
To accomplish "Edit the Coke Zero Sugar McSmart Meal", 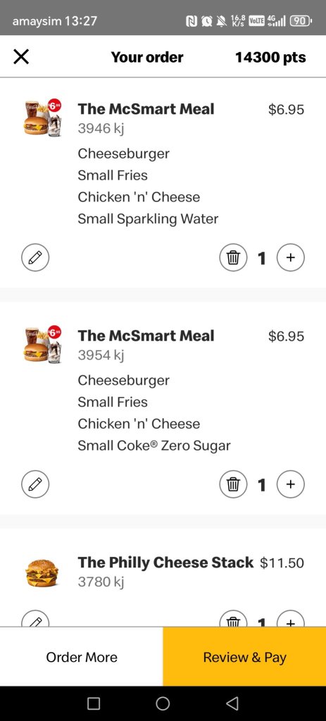I will pos(35,484).
